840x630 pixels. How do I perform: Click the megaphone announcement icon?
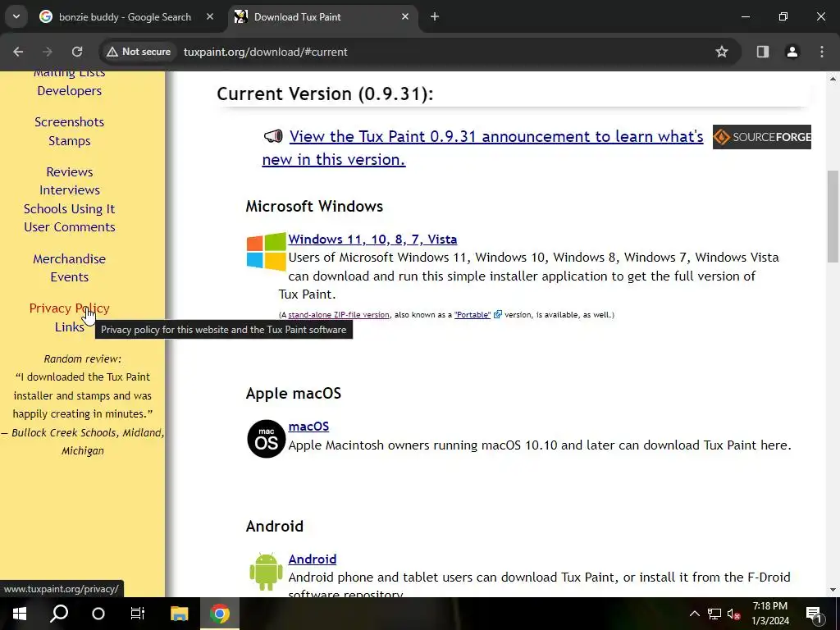(273, 136)
